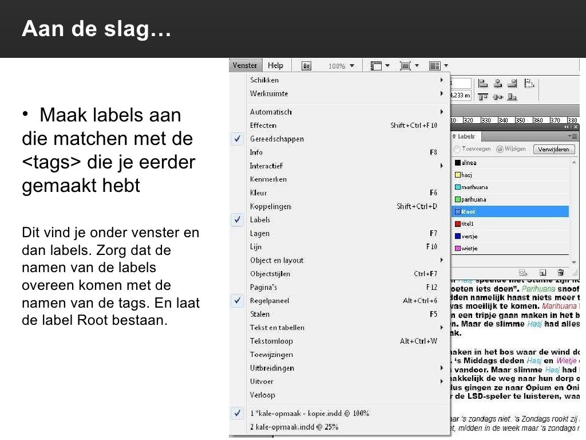Select the Toevoegen radio button
The height and width of the screenshot is (440, 586).
457,150
